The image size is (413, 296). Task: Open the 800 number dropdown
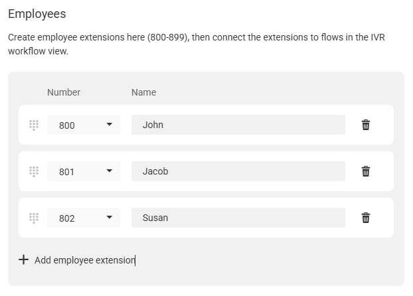(84, 125)
